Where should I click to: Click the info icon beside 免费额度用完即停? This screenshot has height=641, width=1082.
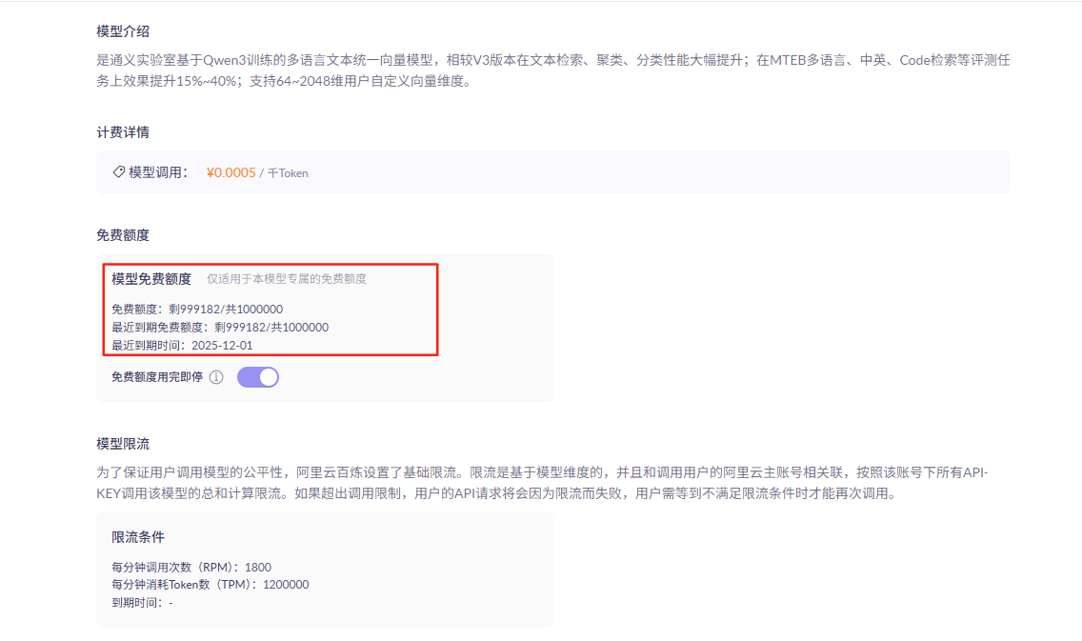pyautogui.click(x=216, y=377)
